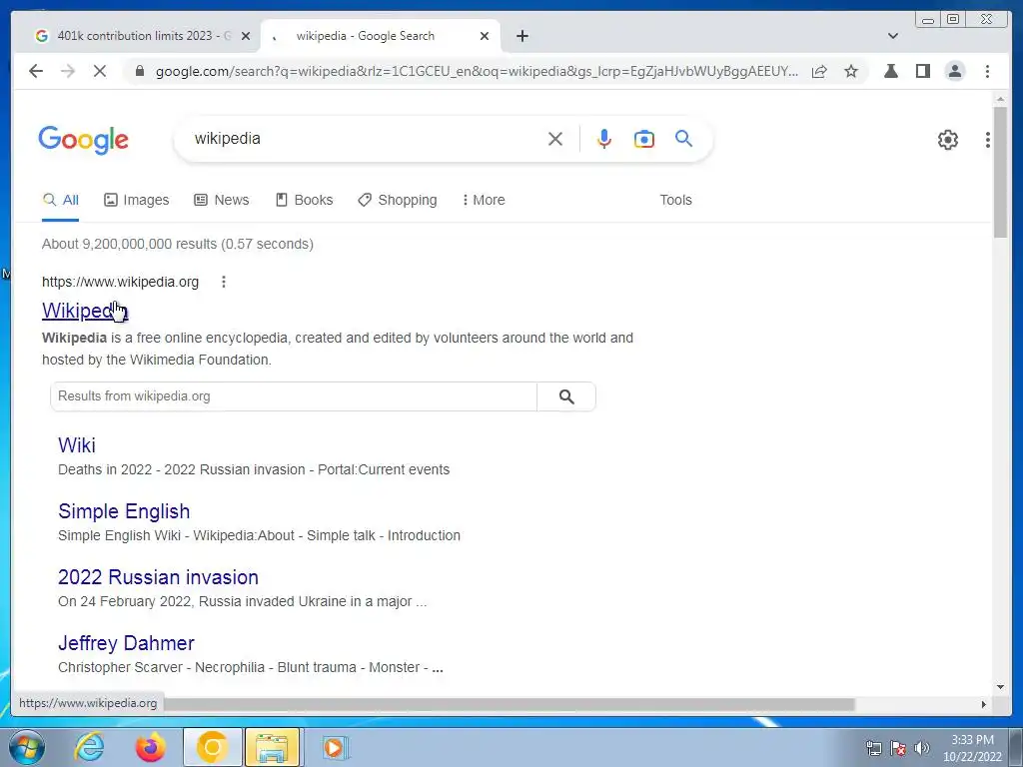Launch Firefox from taskbar
This screenshot has height=767, width=1023.
150,747
